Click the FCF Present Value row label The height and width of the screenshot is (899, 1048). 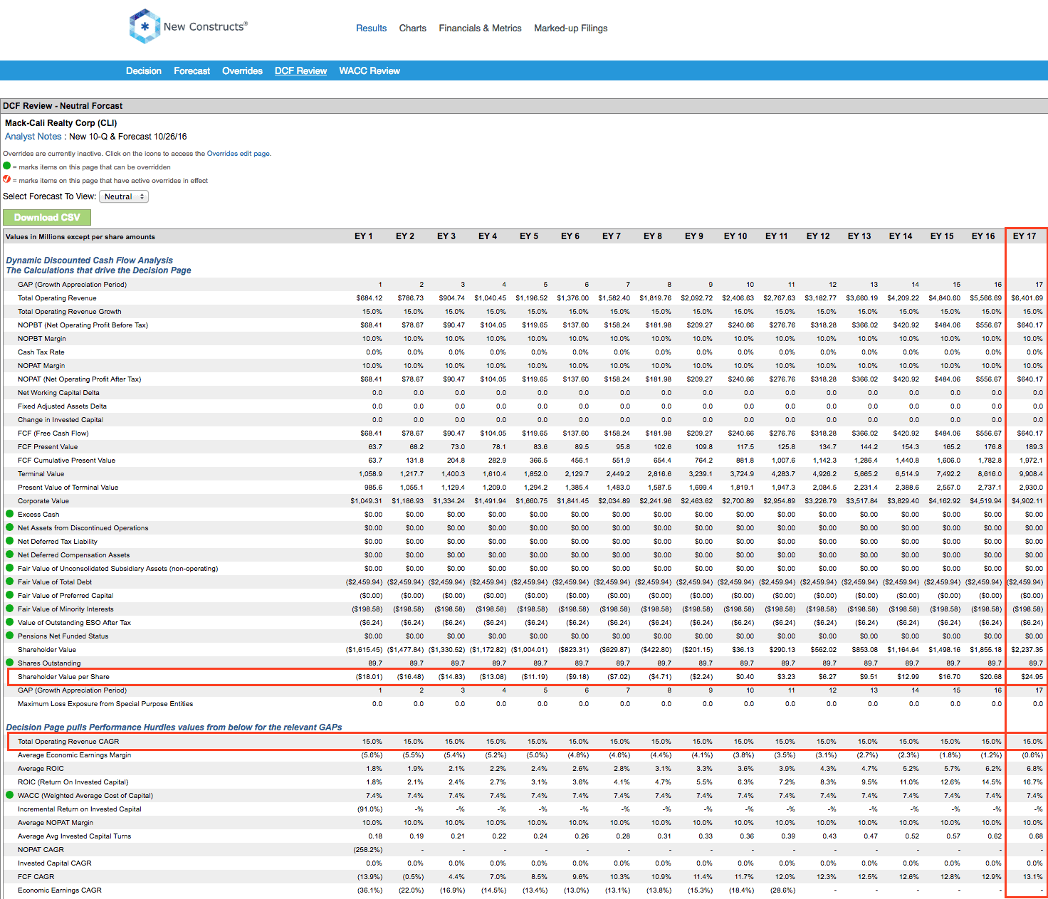point(48,447)
